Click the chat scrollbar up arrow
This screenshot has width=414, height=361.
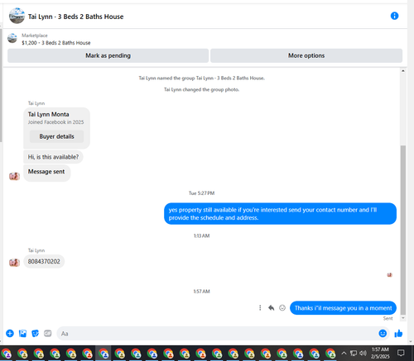click(403, 71)
